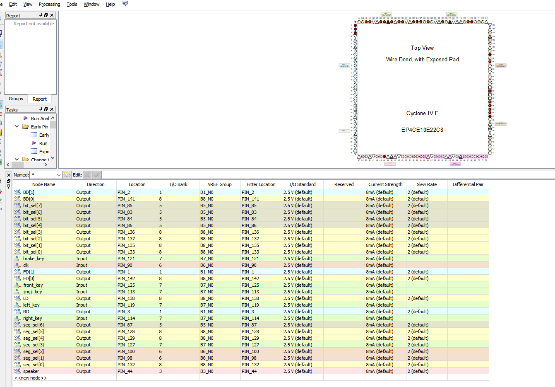Click the cancel edit X icon
This screenshot has width=555, height=387.
coord(87,175)
